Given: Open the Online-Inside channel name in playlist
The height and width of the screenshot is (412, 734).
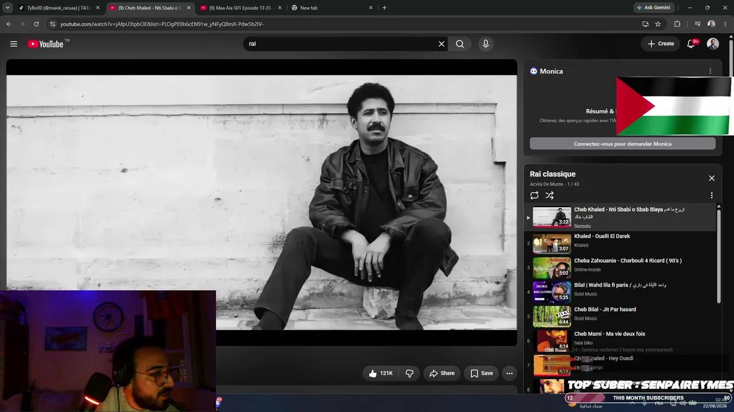Looking at the screenshot, I should point(588,270).
